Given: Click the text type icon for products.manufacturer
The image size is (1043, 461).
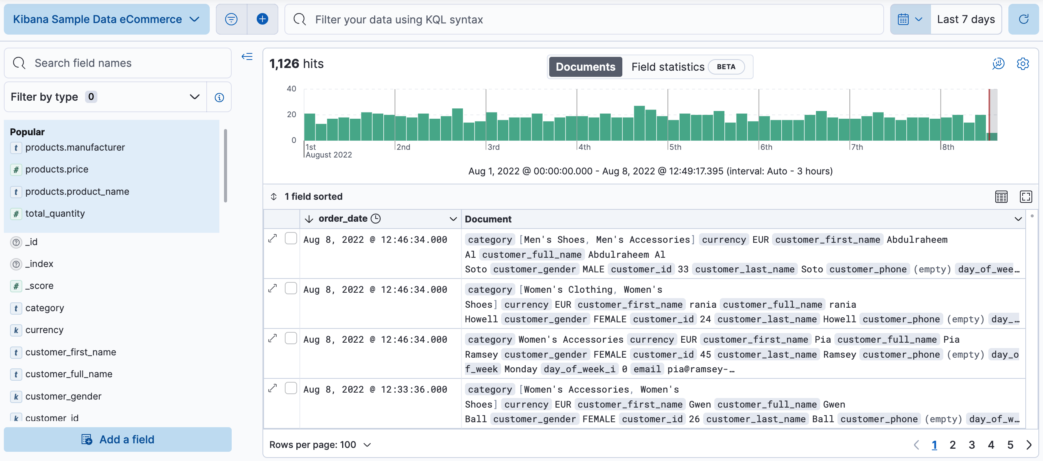Looking at the screenshot, I should point(16,148).
